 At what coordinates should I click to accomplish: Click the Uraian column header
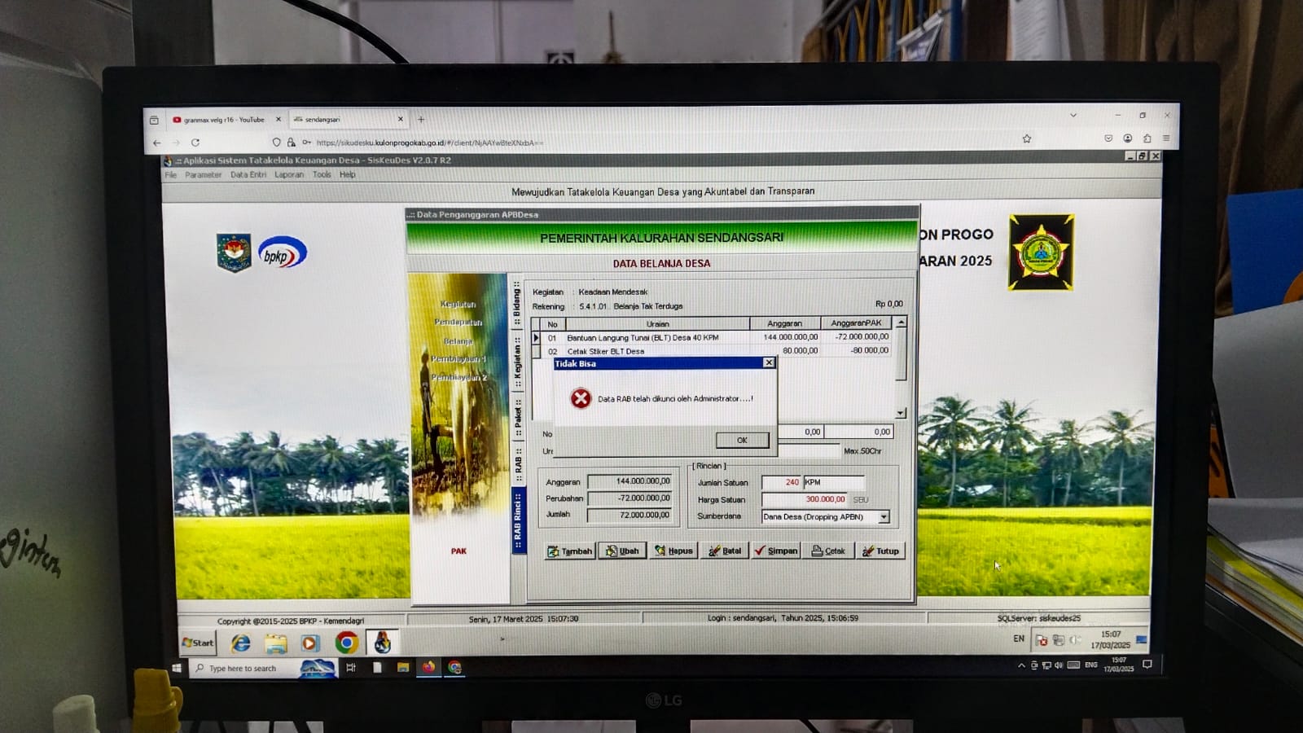click(657, 323)
